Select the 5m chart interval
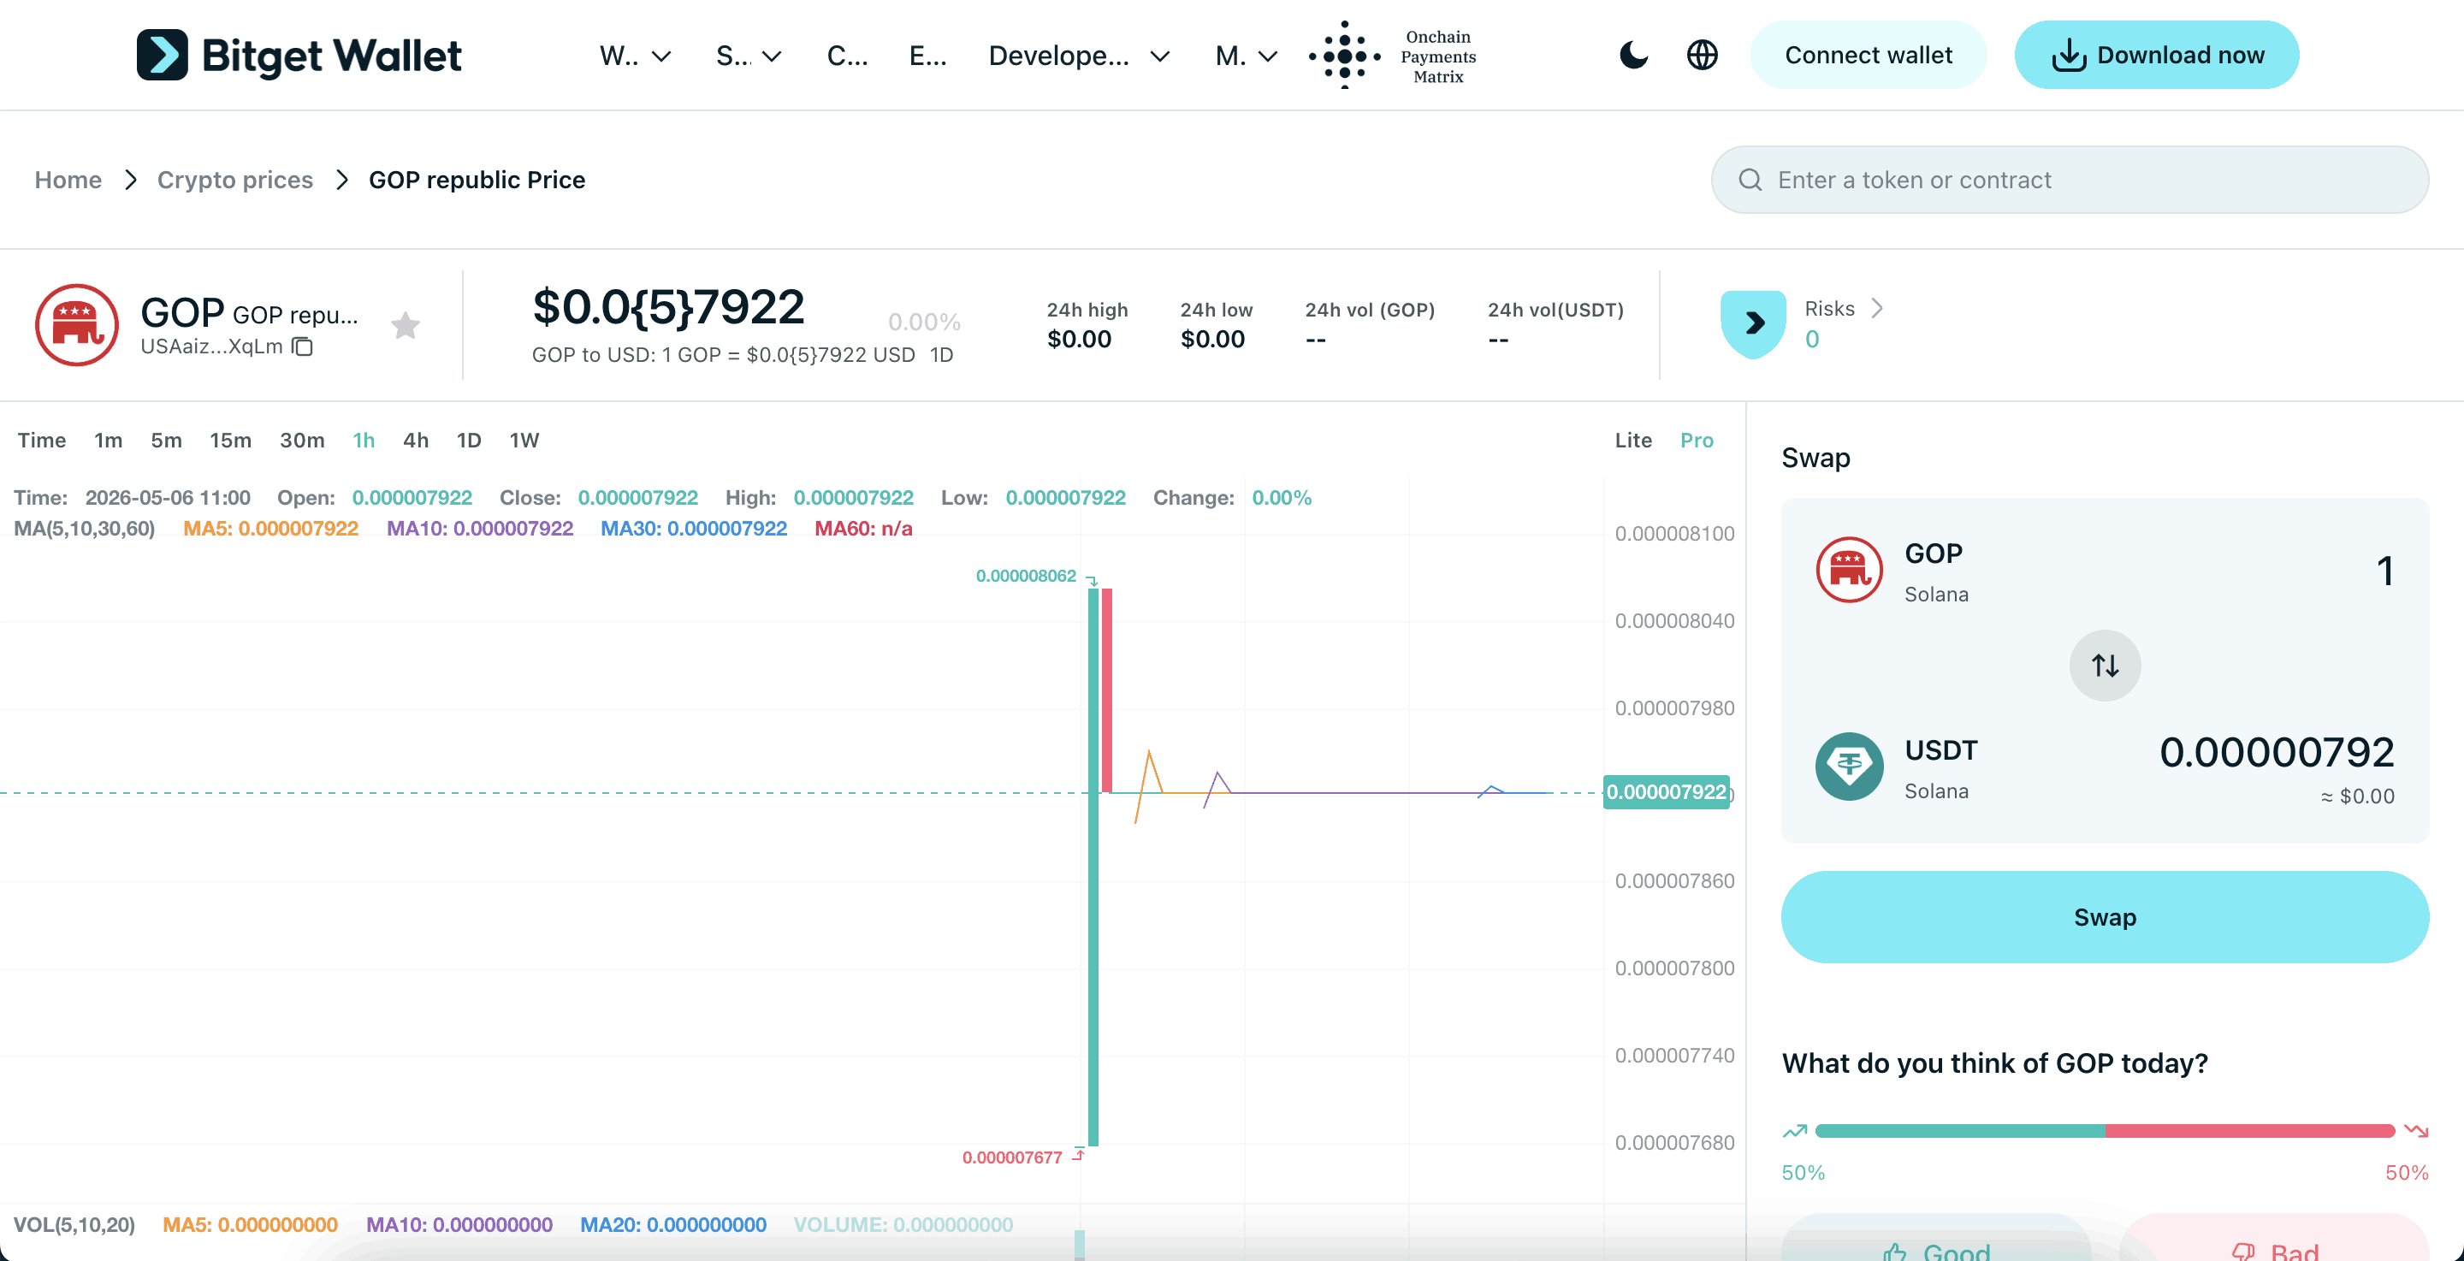The height and width of the screenshot is (1261, 2464). coord(167,440)
